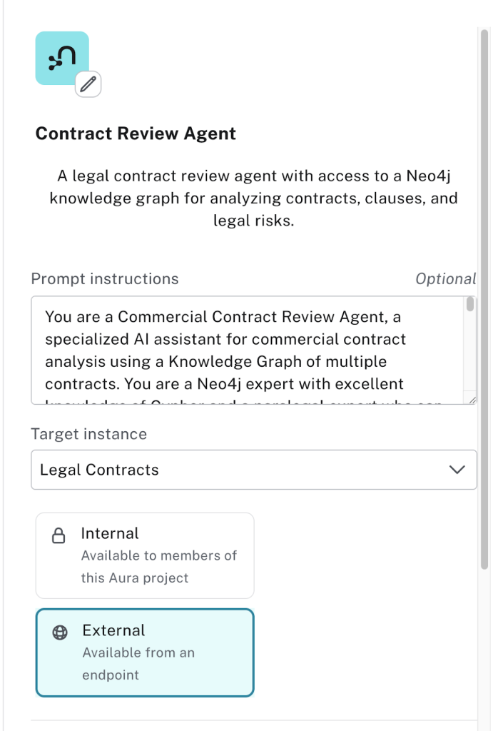Click the agent description about Neo4j graph
The image size is (493, 731).
click(253, 198)
